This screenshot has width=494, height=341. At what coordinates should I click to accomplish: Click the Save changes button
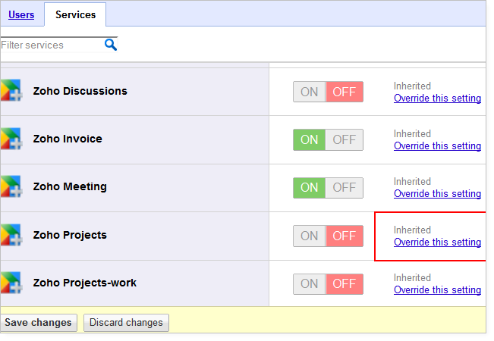point(39,323)
